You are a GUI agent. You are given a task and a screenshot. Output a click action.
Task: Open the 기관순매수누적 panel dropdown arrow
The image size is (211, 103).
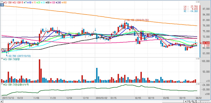point(197,84)
